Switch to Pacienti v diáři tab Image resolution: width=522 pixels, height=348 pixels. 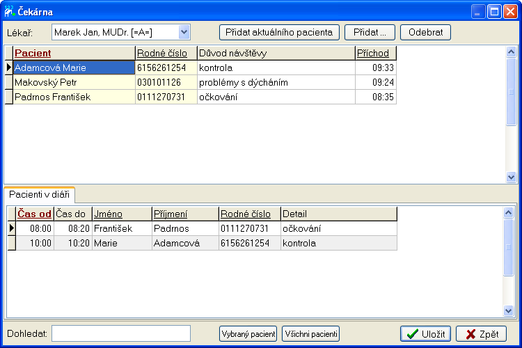pyautogui.click(x=39, y=195)
